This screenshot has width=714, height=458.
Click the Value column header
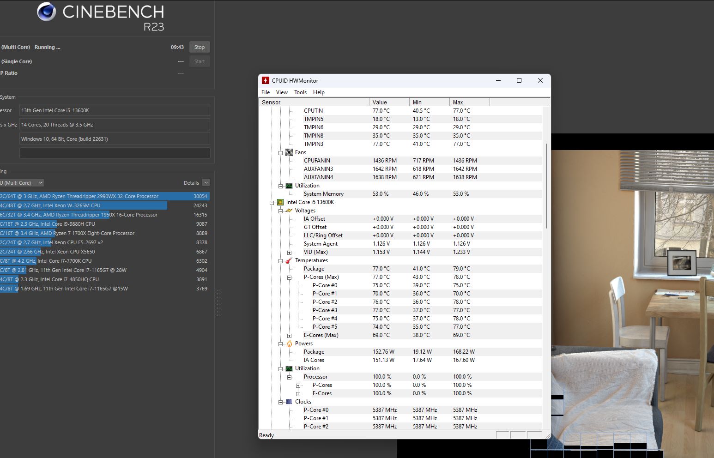point(389,102)
